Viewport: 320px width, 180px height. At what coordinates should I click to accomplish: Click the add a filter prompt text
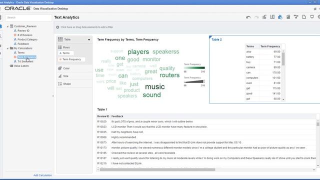tap(86, 27)
